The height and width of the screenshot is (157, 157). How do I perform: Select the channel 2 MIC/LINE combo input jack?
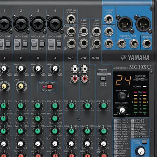21,24
